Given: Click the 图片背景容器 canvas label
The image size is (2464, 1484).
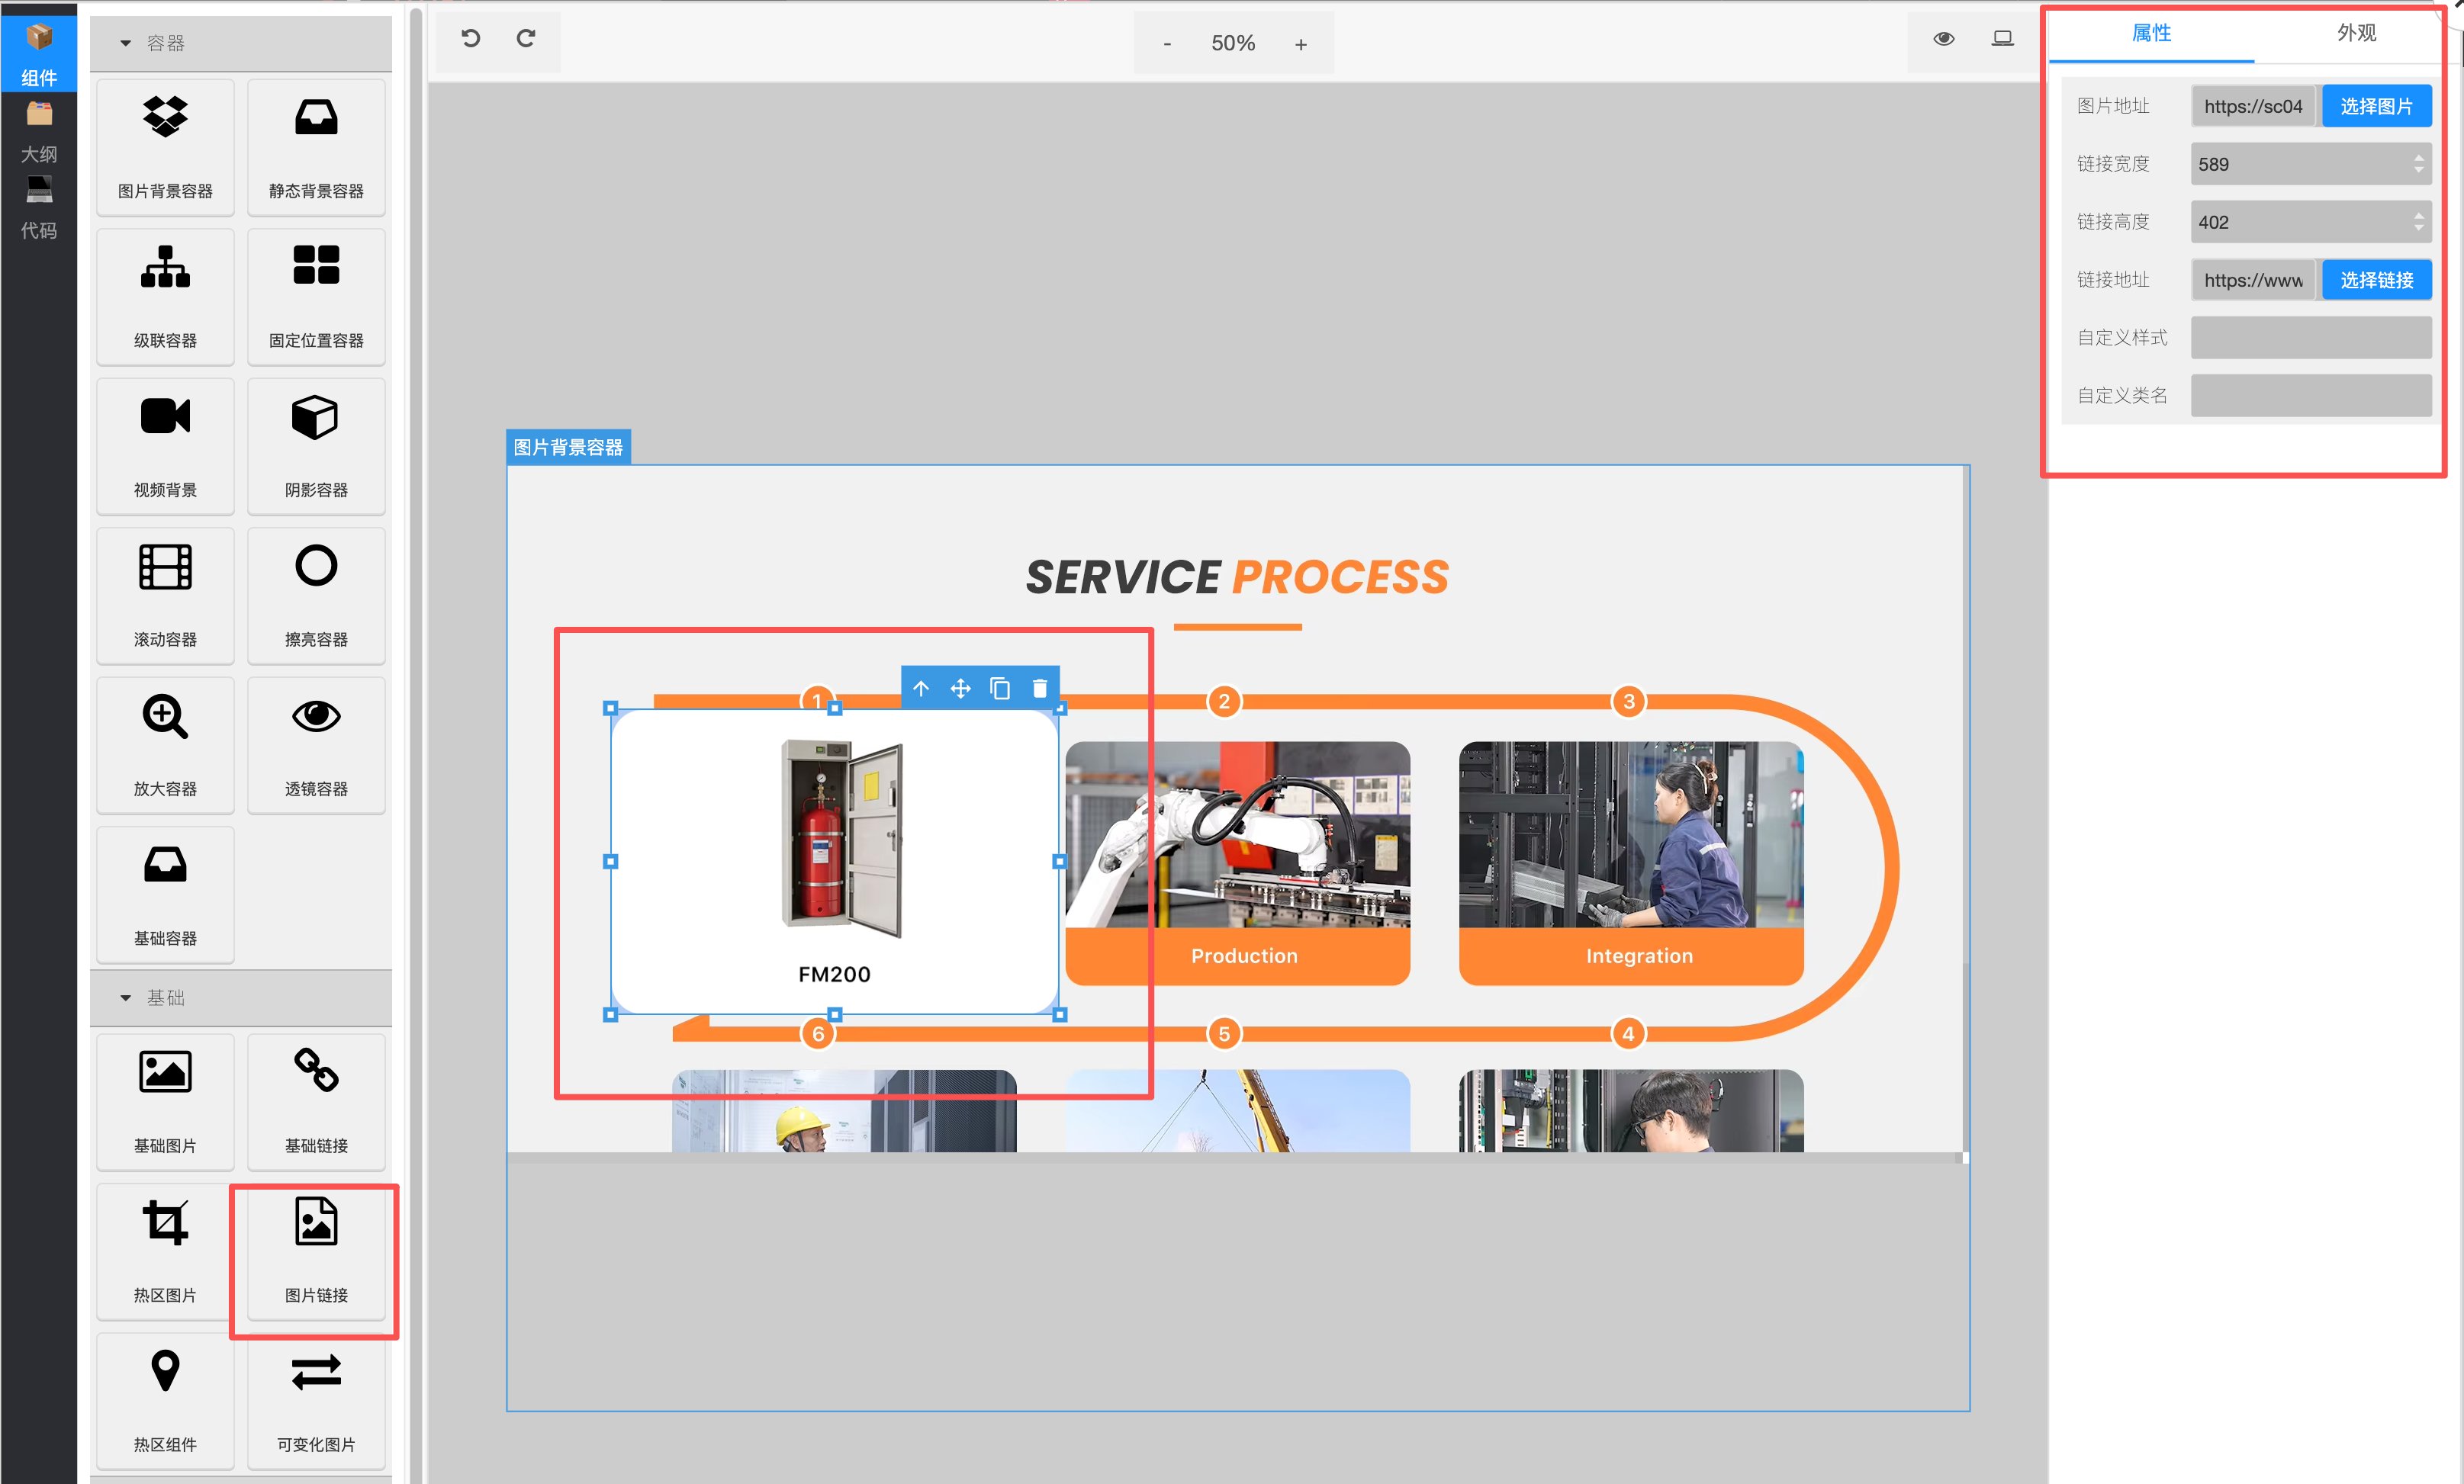Looking at the screenshot, I should (x=568, y=448).
